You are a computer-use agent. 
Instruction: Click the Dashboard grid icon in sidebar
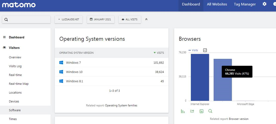pyautogui.click(x=4, y=37)
